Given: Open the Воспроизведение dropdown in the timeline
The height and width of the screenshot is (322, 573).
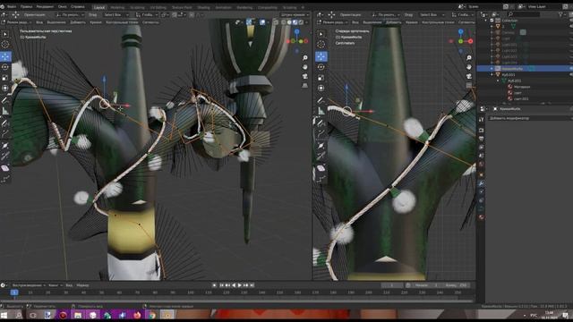Looking at the screenshot, I should coord(29,285).
